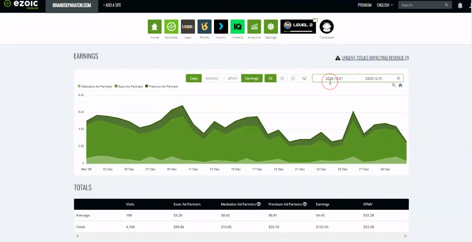Click the total premium value $25.10
This screenshot has width=472, height=242.
tap(274, 227)
